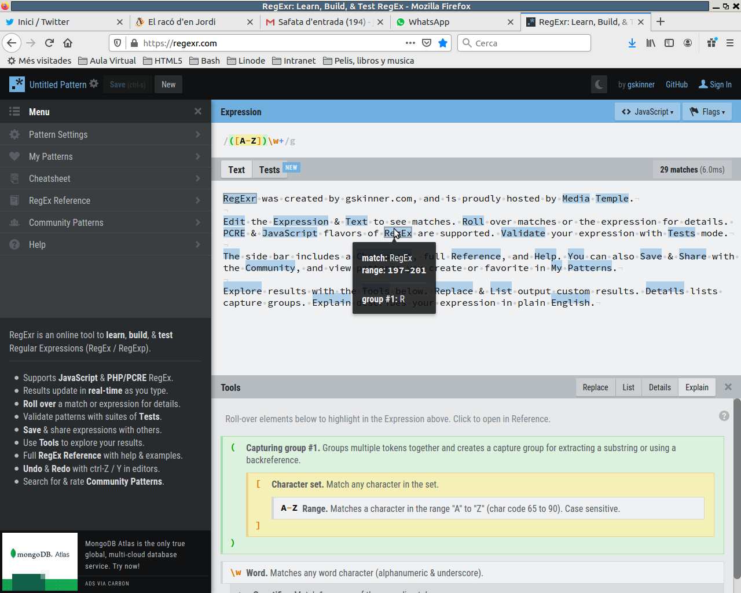The width and height of the screenshot is (741, 593).
Task: Open the Flags dropdown
Action: click(x=707, y=112)
